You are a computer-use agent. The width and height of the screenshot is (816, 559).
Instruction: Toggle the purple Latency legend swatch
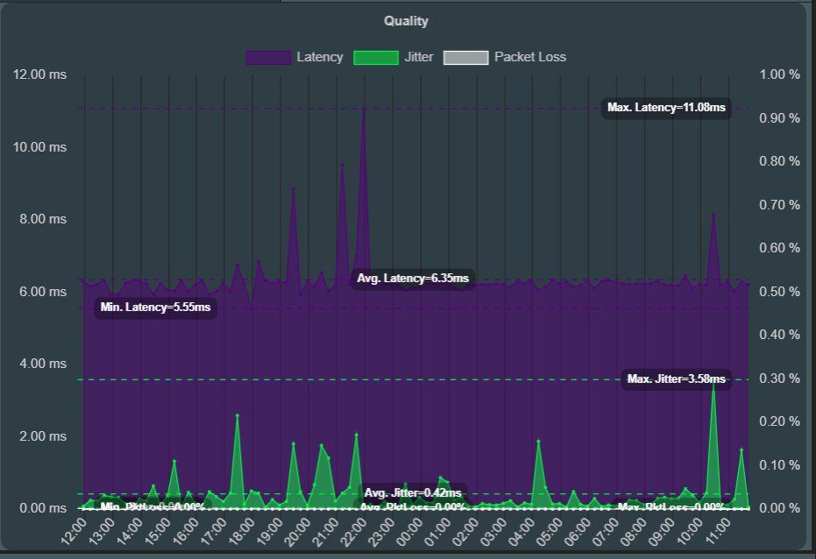[x=268, y=57]
